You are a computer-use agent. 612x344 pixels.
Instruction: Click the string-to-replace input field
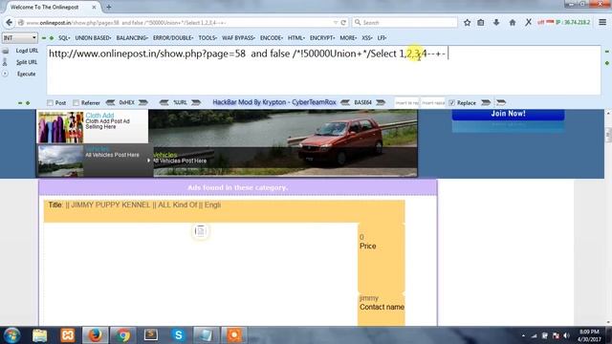(407, 102)
